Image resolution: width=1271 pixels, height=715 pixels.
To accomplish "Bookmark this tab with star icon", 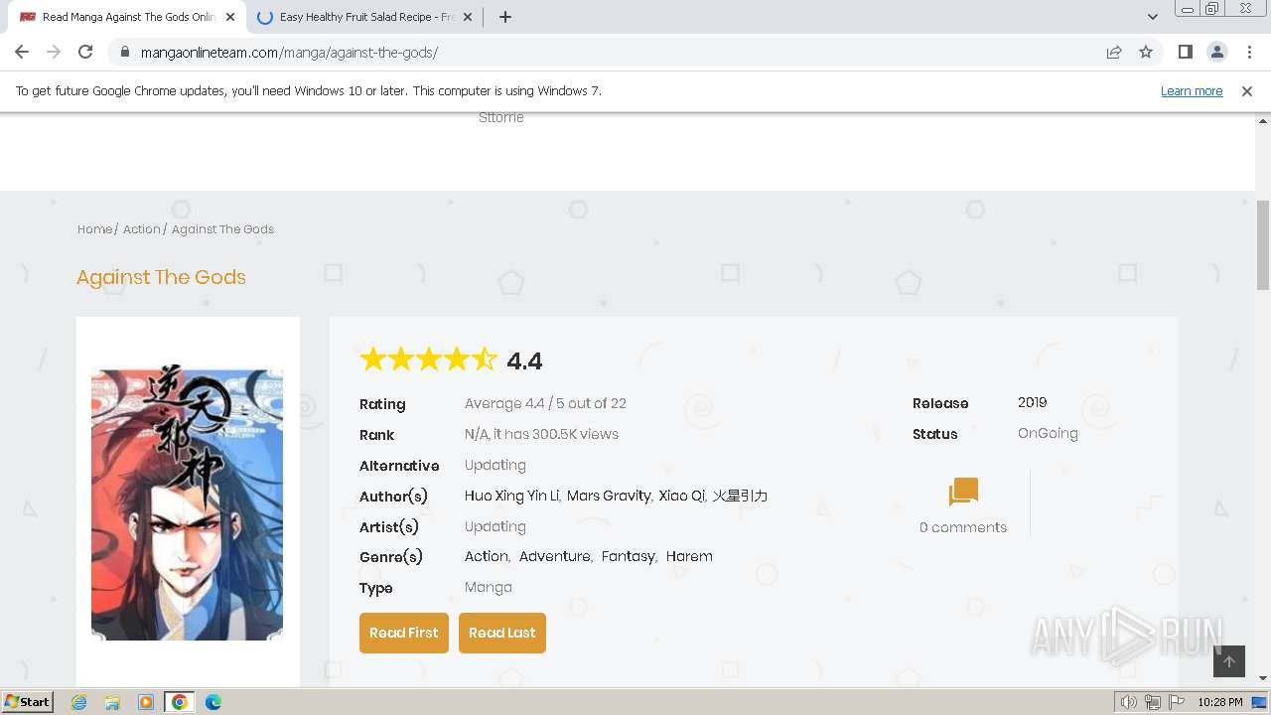I will [1146, 53].
